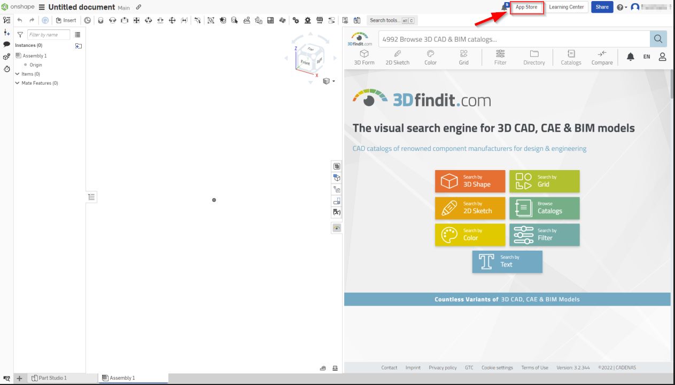Click the Search by Text tile
Viewport: 675px width, 385px height.
pyautogui.click(x=507, y=262)
